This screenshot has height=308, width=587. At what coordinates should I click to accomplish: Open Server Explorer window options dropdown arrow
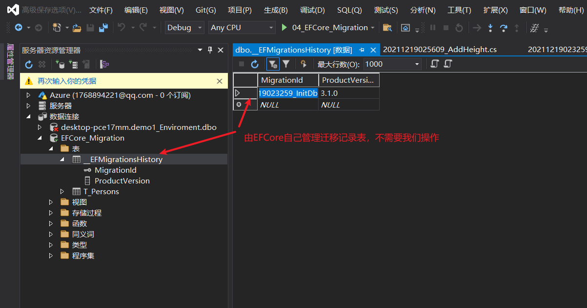click(x=200, y=50)
